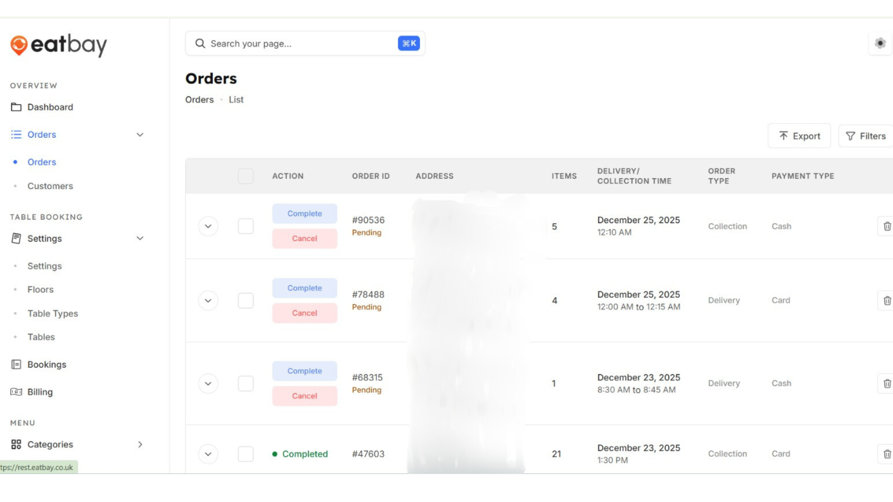The height and width of the screenshot is (502, 893).
Task: Complete order #90536
Action: [304, 213]
